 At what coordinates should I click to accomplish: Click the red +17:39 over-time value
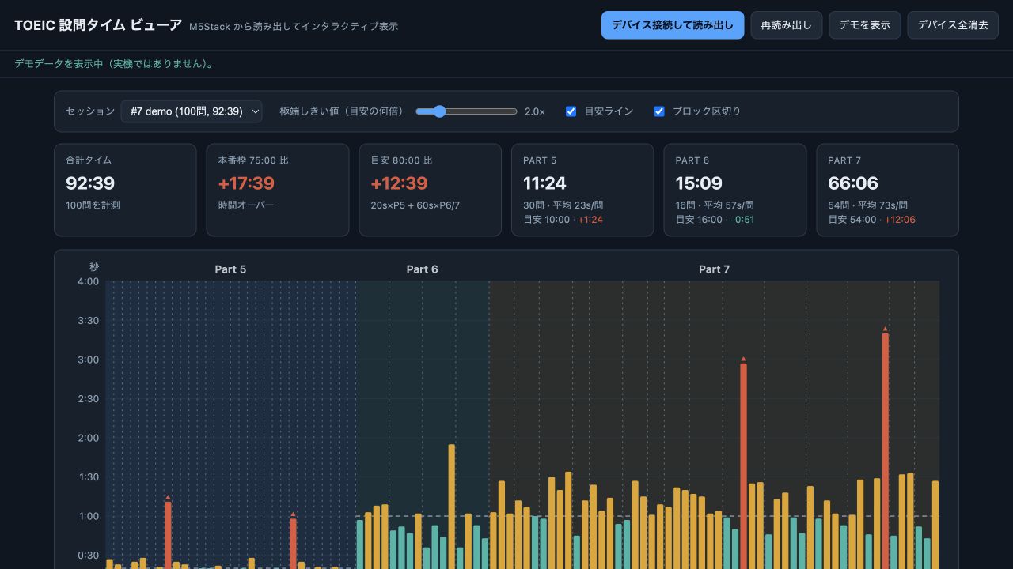tap(246, 183)
